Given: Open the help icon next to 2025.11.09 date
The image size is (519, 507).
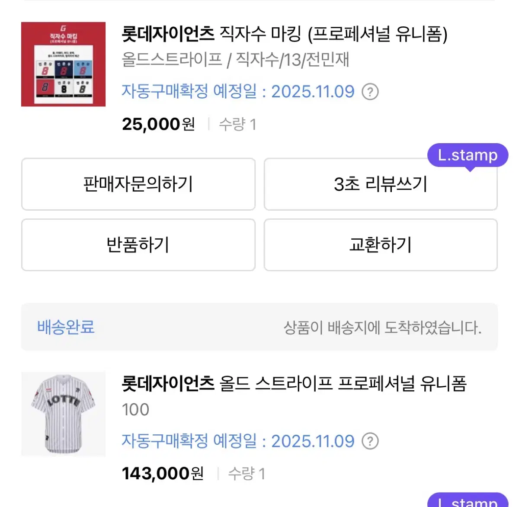Looking at the screenshot, I should [371, 91].
